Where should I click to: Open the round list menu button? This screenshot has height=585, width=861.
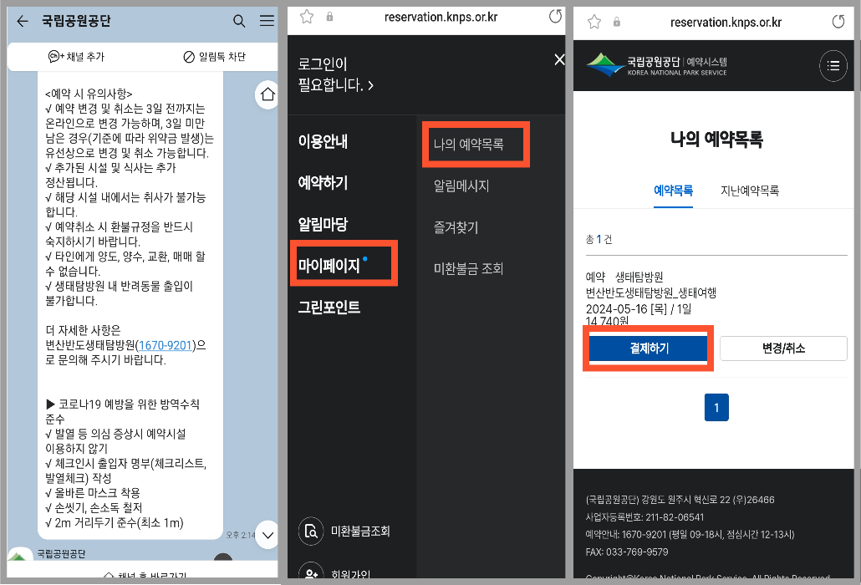pos(833,66)
